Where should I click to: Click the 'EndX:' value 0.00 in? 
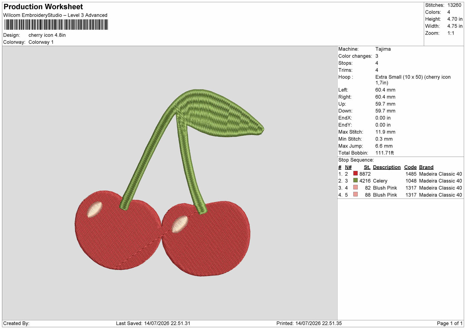(383, 118)
